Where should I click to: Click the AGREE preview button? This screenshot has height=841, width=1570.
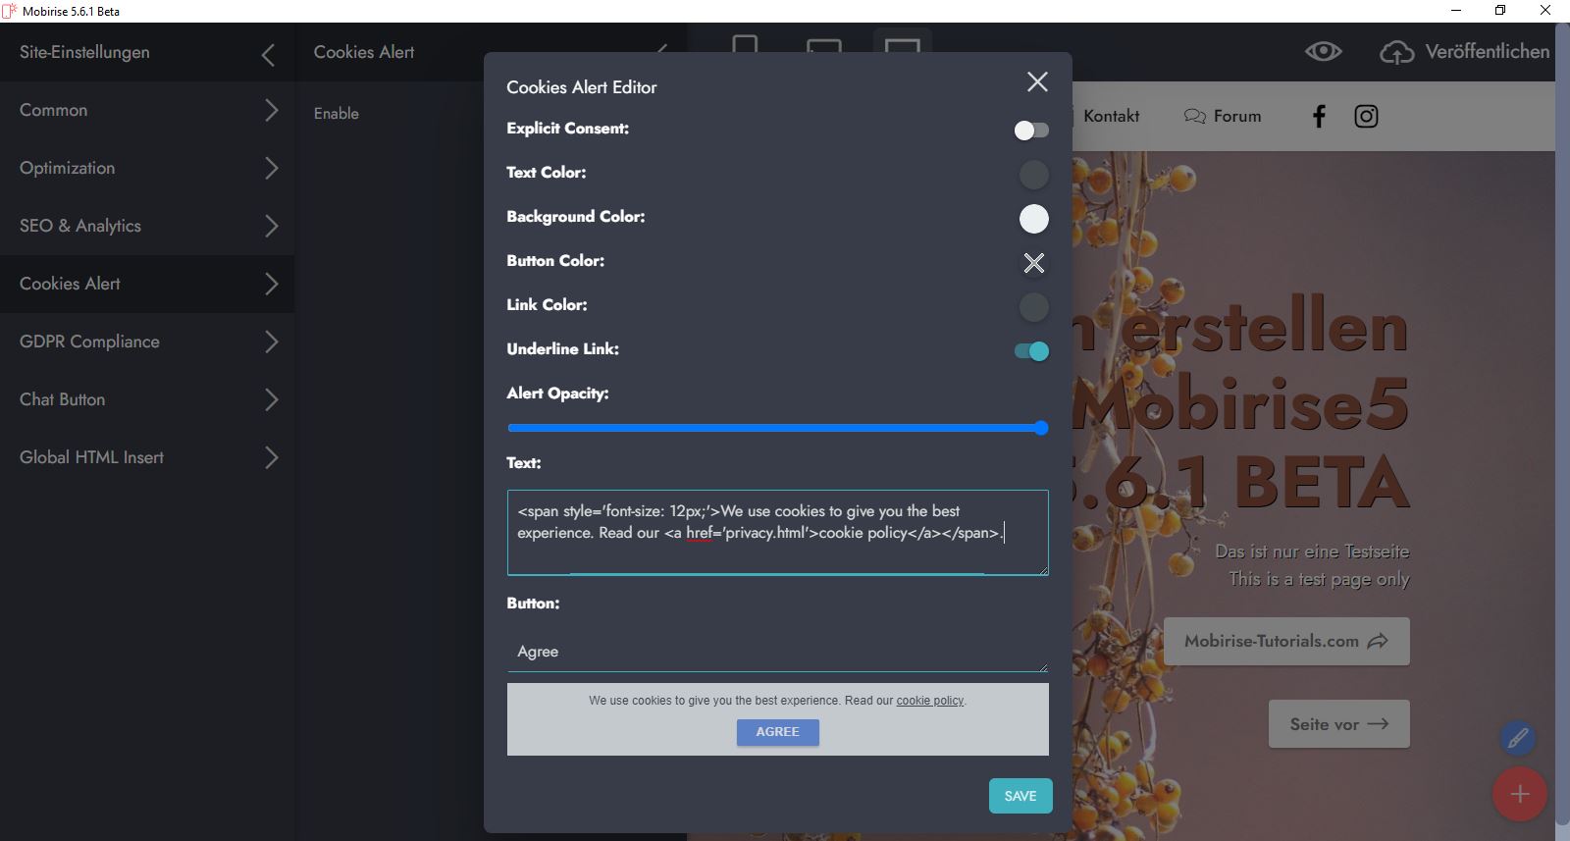click(777, 732)
